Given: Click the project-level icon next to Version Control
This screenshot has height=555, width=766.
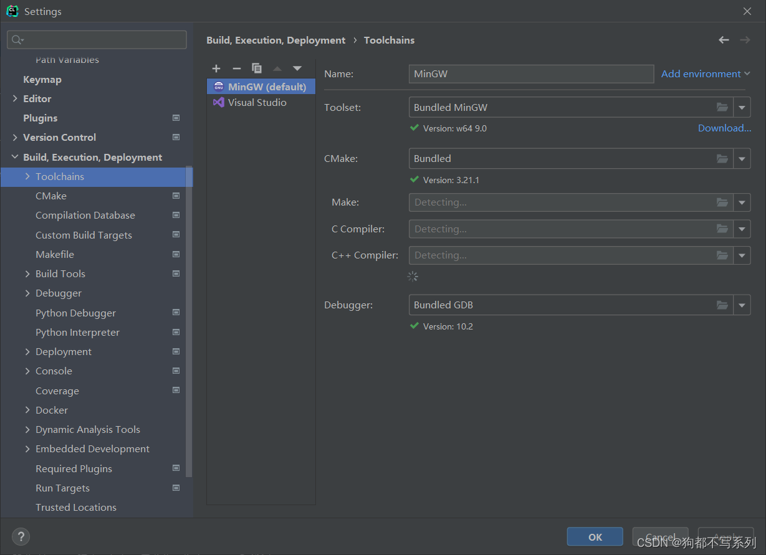Looking at the screenshot, I should 176,137.
